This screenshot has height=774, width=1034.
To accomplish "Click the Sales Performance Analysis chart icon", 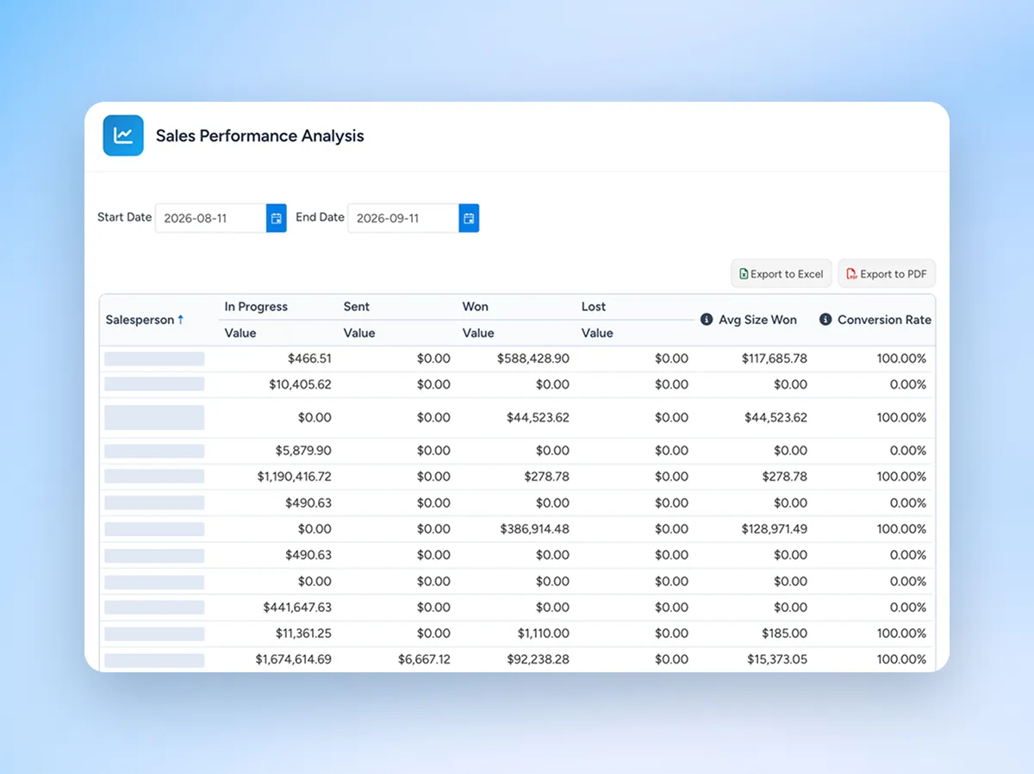I will 123,135.
